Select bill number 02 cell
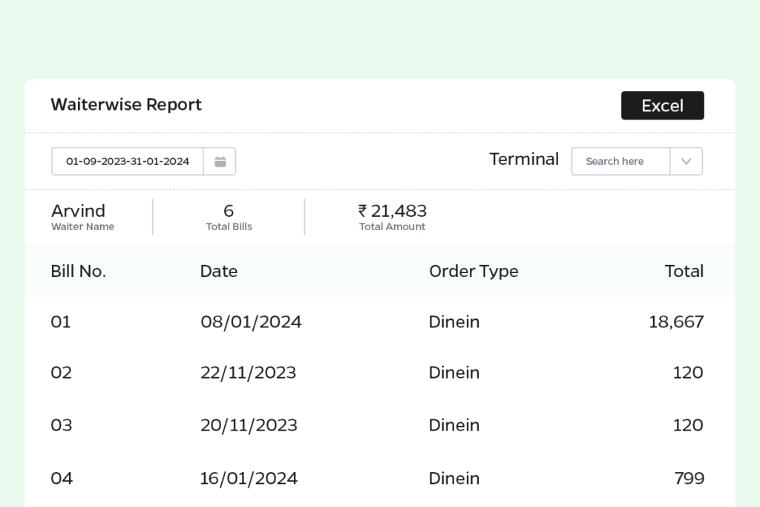760x507 pixels. pyautogui.click(x=61, y=373)
